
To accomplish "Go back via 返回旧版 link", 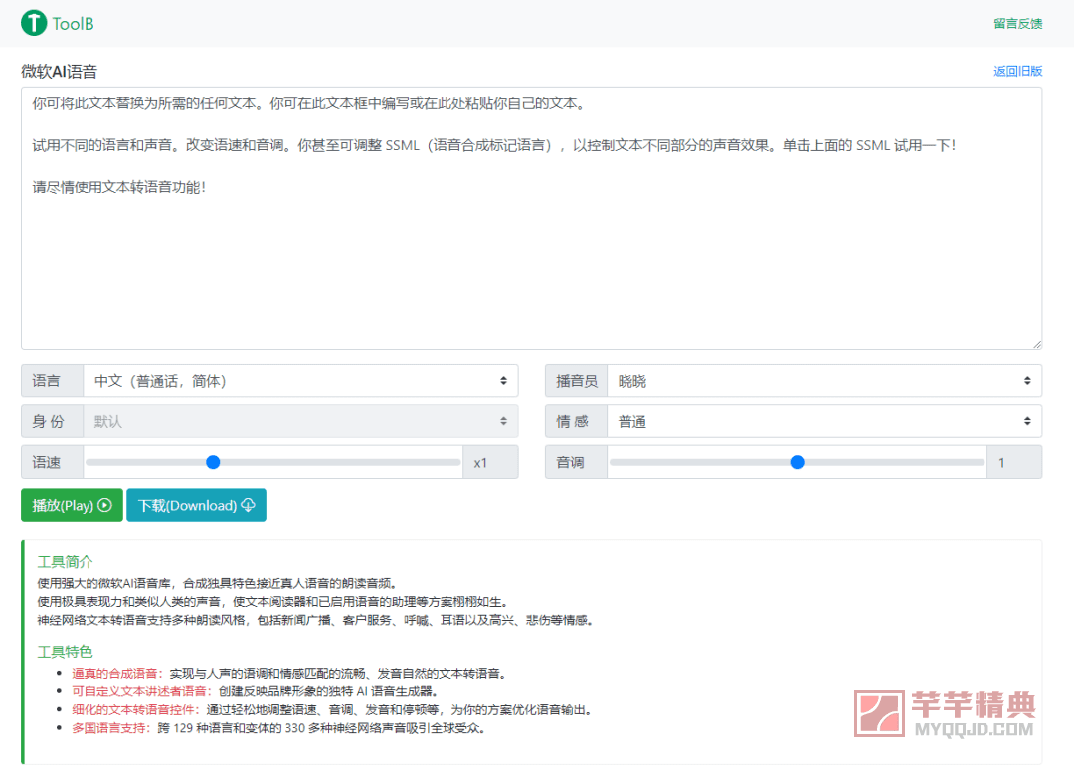I will [x=1018, y=71].
